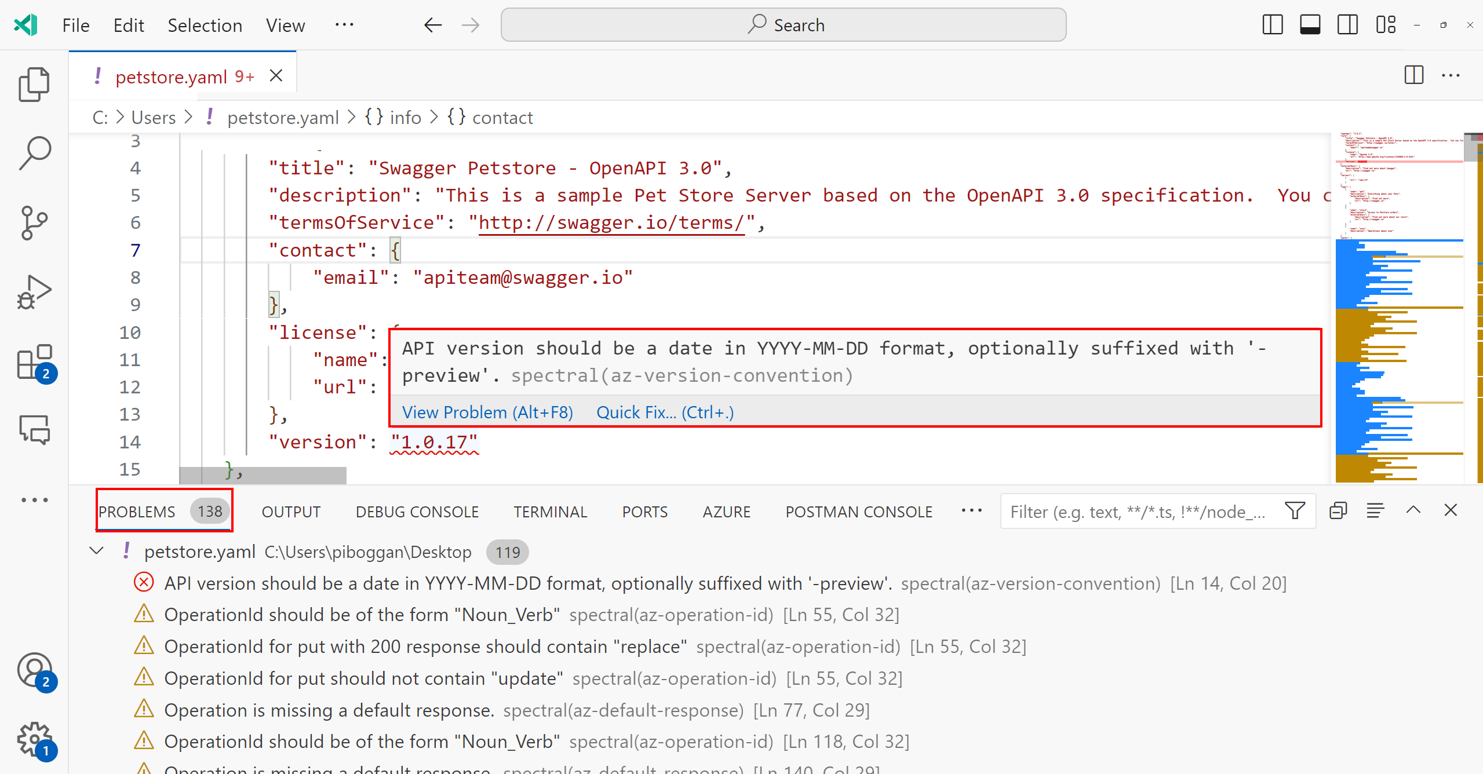
Task: Toggle the Primary Side Bar layout button
Action: pos(1272,25)
